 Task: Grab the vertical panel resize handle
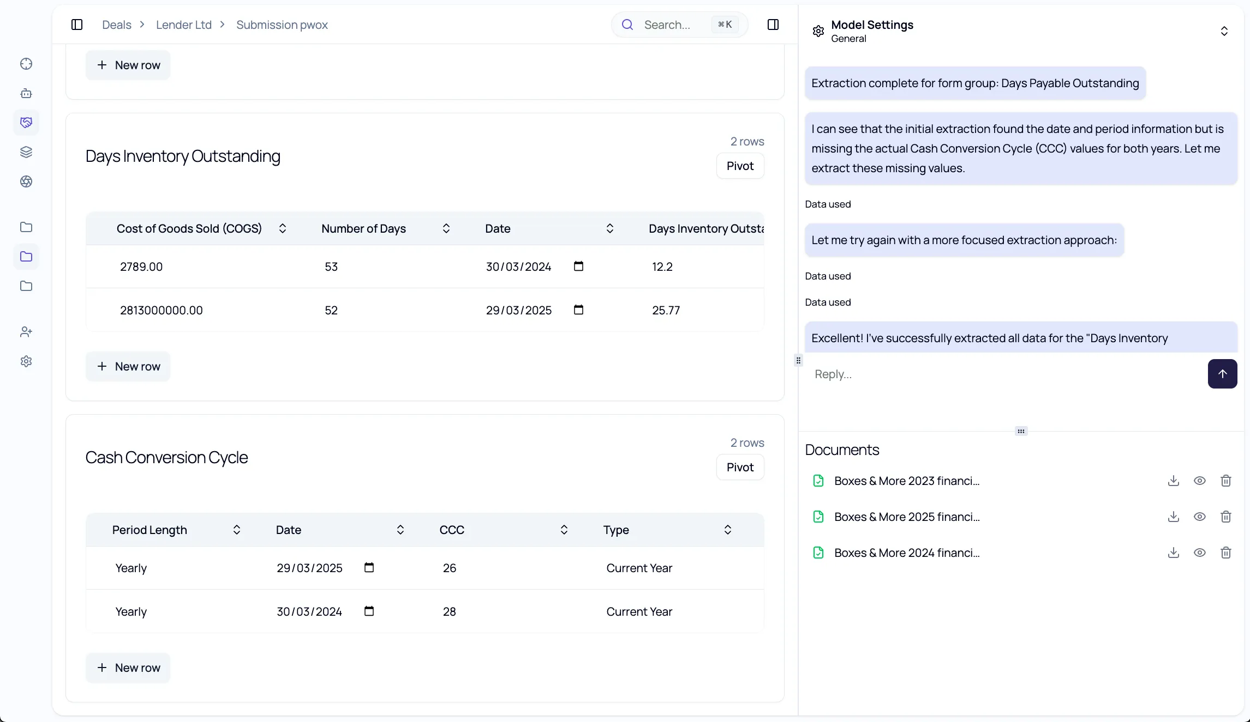(x=798, y=360)
